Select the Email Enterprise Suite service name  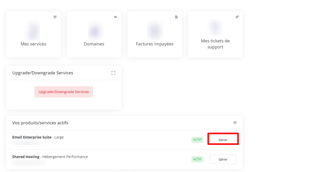32,137
